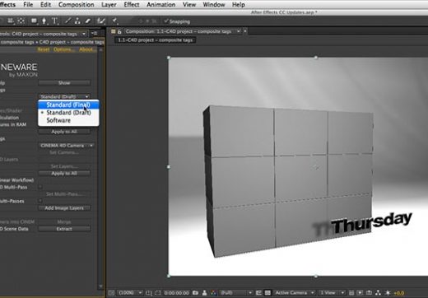Open the 1 View layout dropdown
The width and height of the screenshot is (428, 298).
point(333,293)
